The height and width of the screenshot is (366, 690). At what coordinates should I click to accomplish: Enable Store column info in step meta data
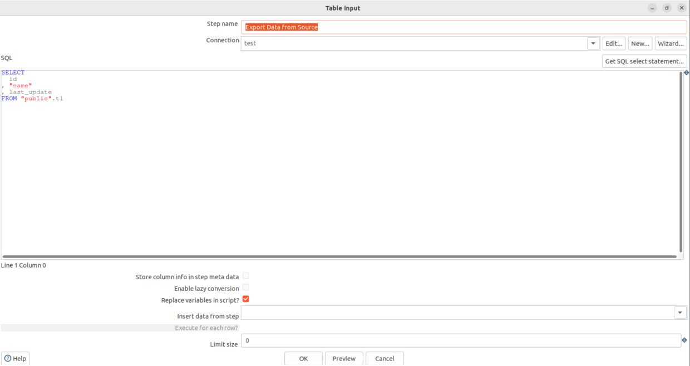pos(245,275)
